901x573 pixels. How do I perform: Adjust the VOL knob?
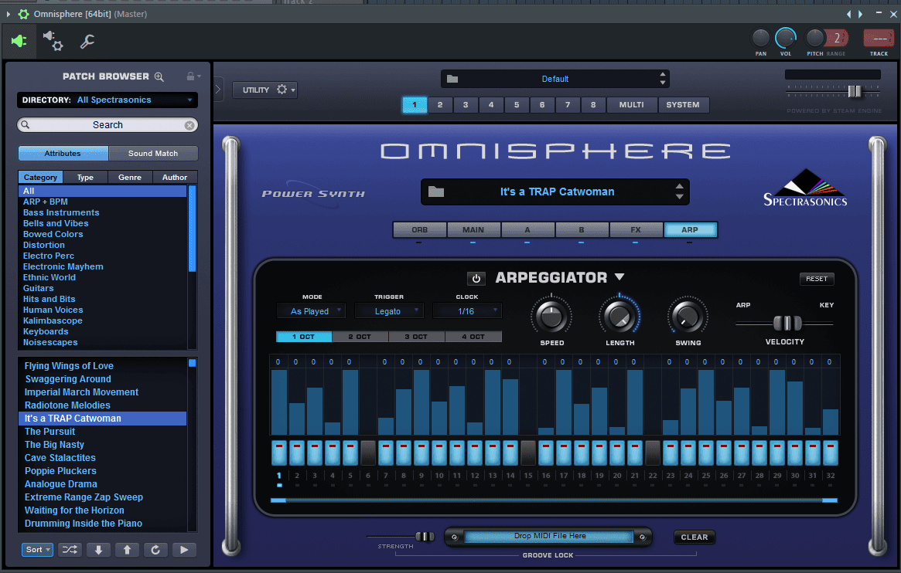[x=786, y=39]
